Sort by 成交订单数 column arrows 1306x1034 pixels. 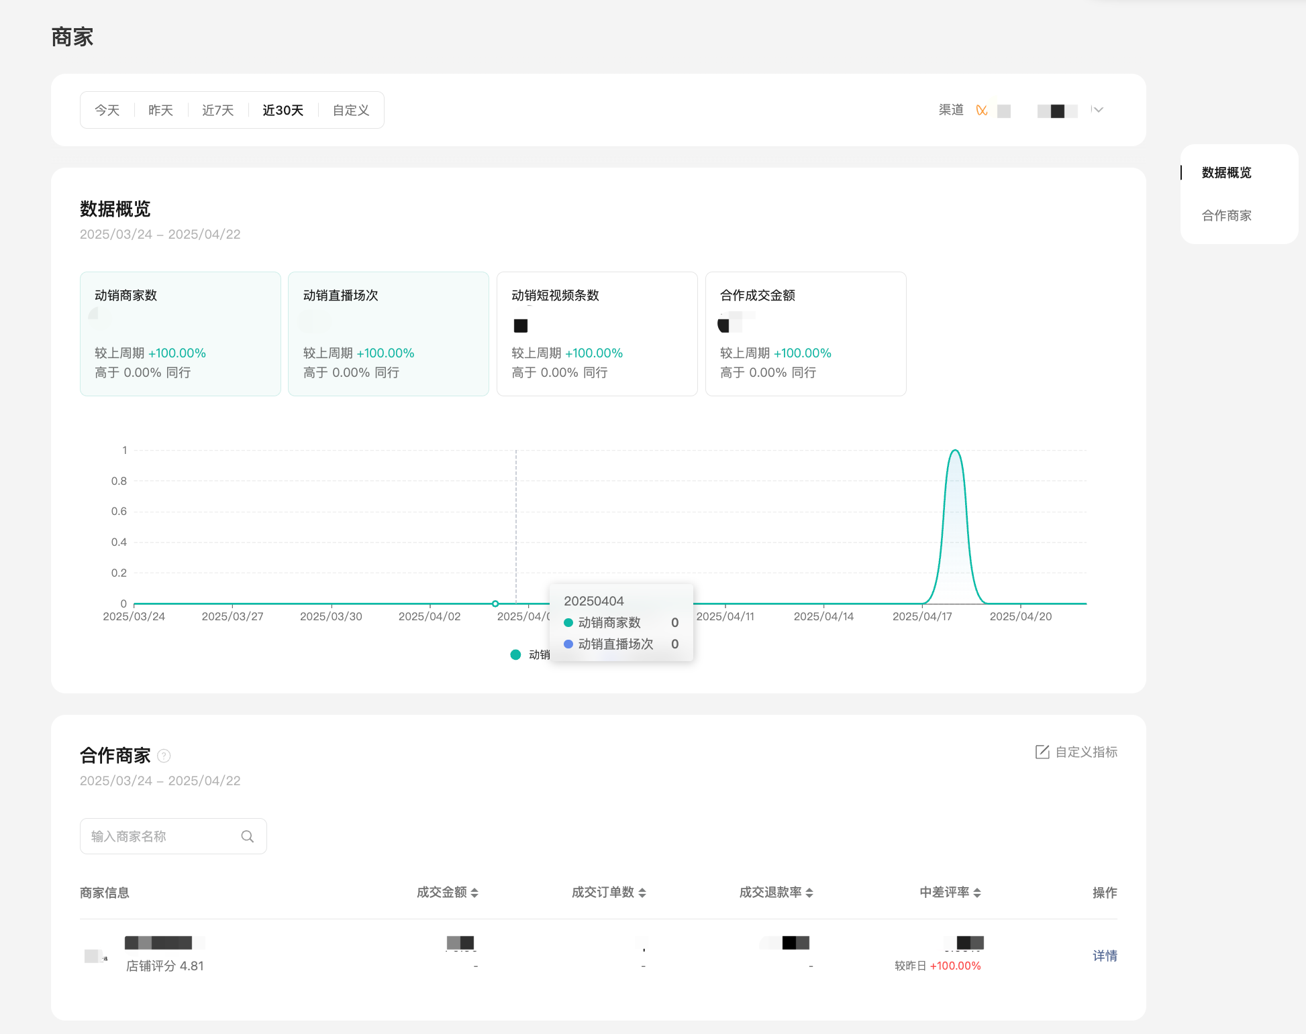click(642, 893)
